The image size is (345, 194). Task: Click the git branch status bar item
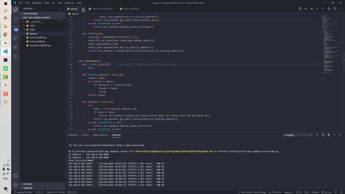[24, 192]
